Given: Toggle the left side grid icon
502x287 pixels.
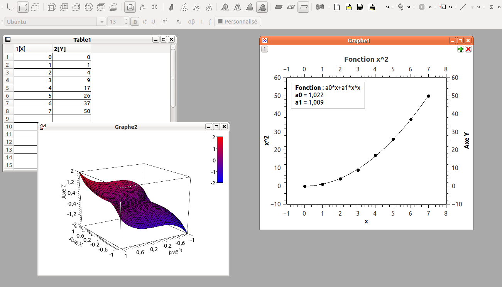Looking at the screenshot, I should [x=89, y=7].
